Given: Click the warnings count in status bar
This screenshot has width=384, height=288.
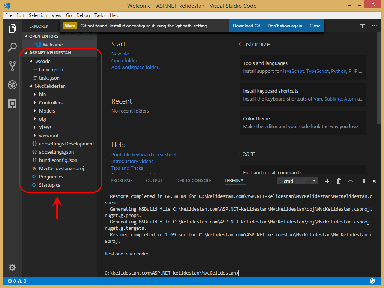Looking at the screenshot, I should pyautogui.click(x=22, y=281).
